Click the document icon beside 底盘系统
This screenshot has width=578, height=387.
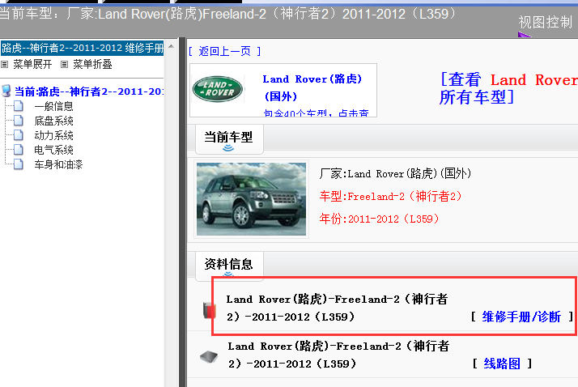pos(19,121)
